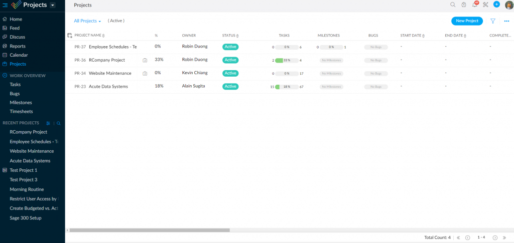Click Recent Projects search icon

[59, 123]
